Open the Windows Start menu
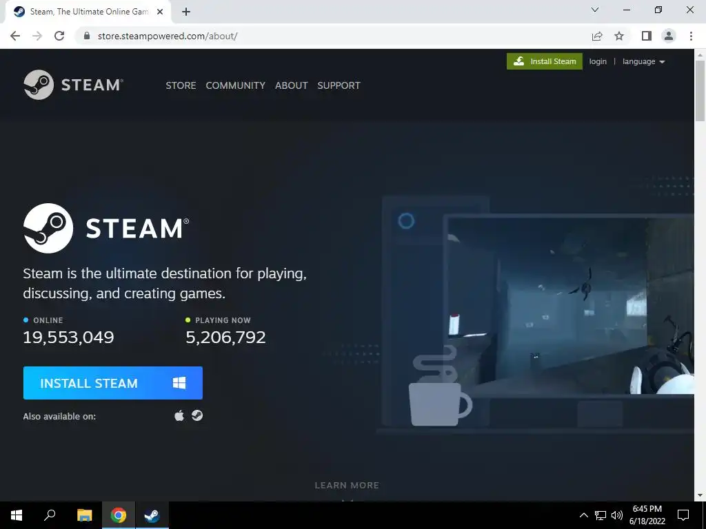 coord(17,515)
